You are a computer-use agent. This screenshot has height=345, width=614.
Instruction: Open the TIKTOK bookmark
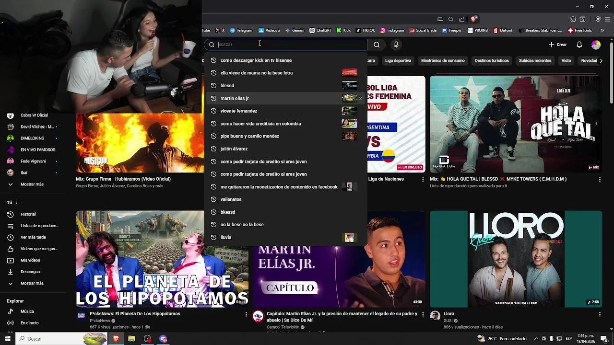coord(366,30)
